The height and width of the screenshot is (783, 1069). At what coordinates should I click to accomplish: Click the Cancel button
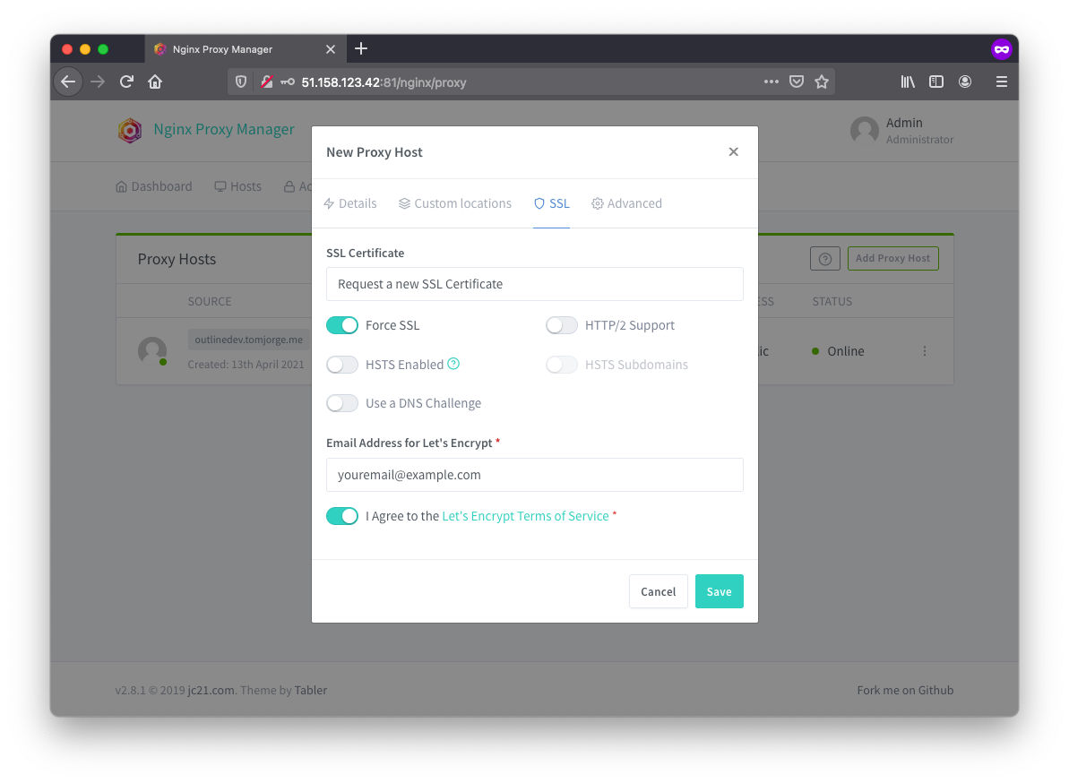point(658,591)
